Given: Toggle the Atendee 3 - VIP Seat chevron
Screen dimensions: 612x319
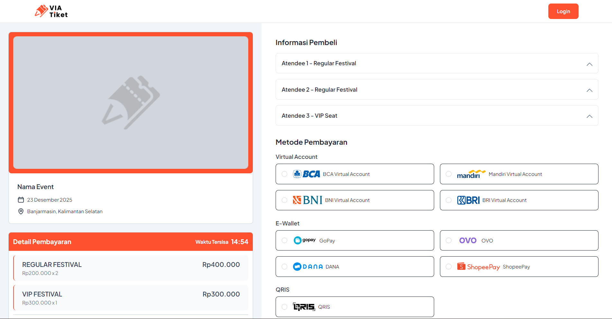Looking at the screenshot, I should click(x=589, y=116).
